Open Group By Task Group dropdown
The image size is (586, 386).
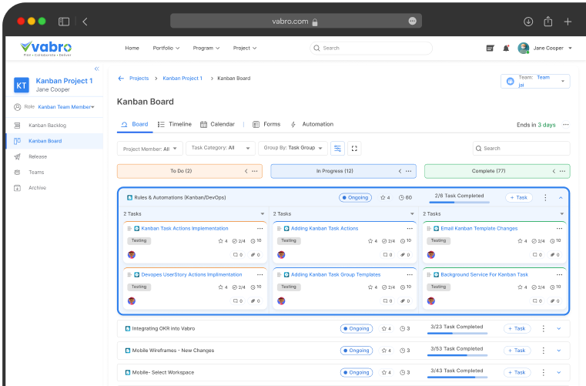click(293, 149)
